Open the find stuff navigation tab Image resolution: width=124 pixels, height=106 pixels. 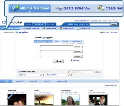[51, 24]
